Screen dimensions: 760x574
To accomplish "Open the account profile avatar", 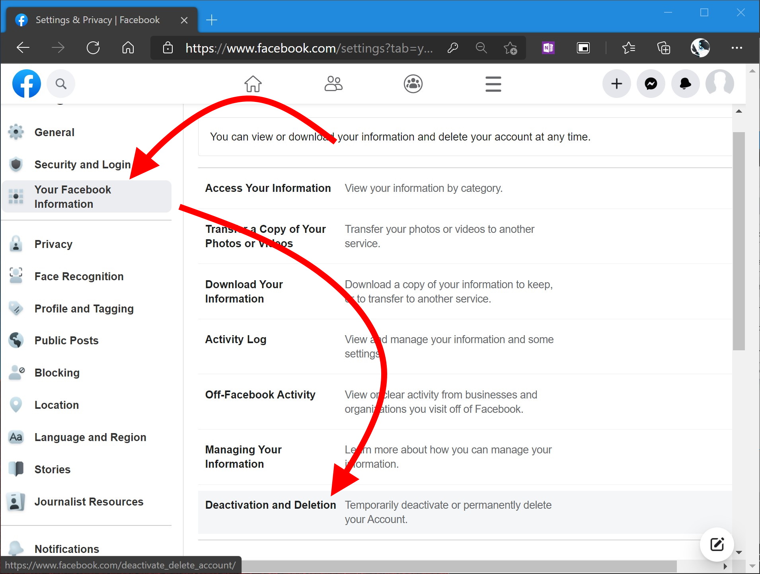I will click(719, 84).
